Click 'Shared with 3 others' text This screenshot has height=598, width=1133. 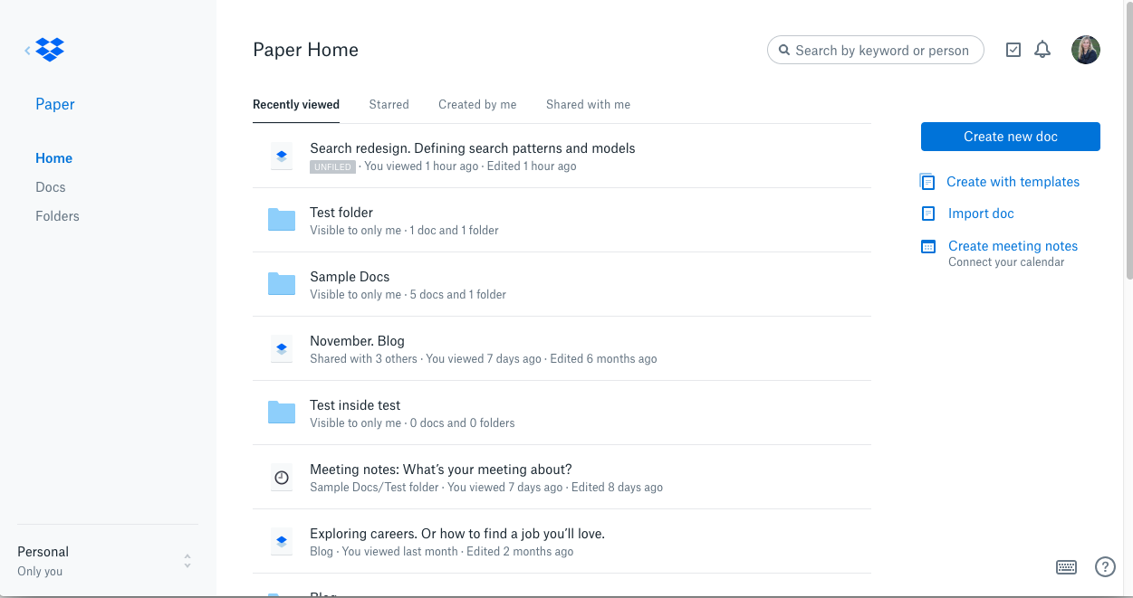pyautogui.click(x=363, y=359)
